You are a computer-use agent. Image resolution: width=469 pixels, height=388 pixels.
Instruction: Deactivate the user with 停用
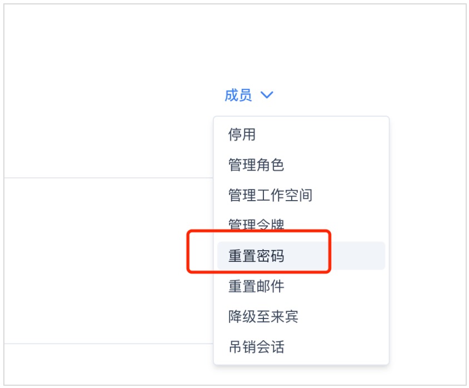[x=242, y=134]
